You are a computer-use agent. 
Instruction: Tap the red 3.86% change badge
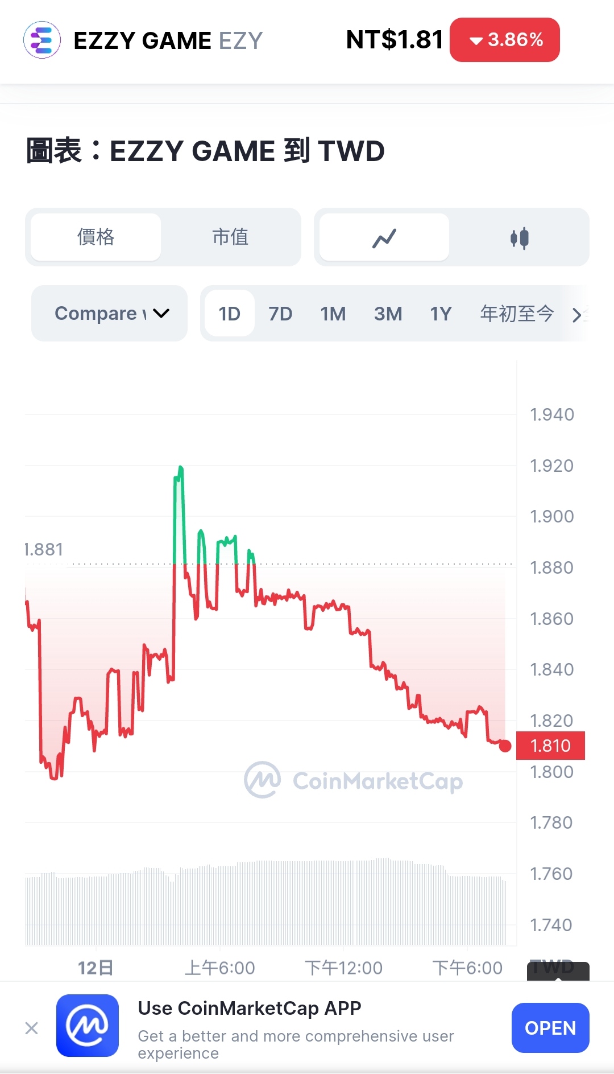(x=505, y=40)
